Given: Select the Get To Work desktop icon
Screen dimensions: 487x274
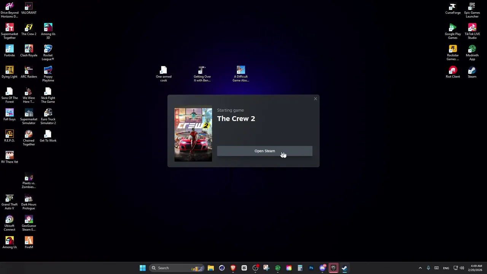Looking at the screenshot, I should click(x=48, y=136).
